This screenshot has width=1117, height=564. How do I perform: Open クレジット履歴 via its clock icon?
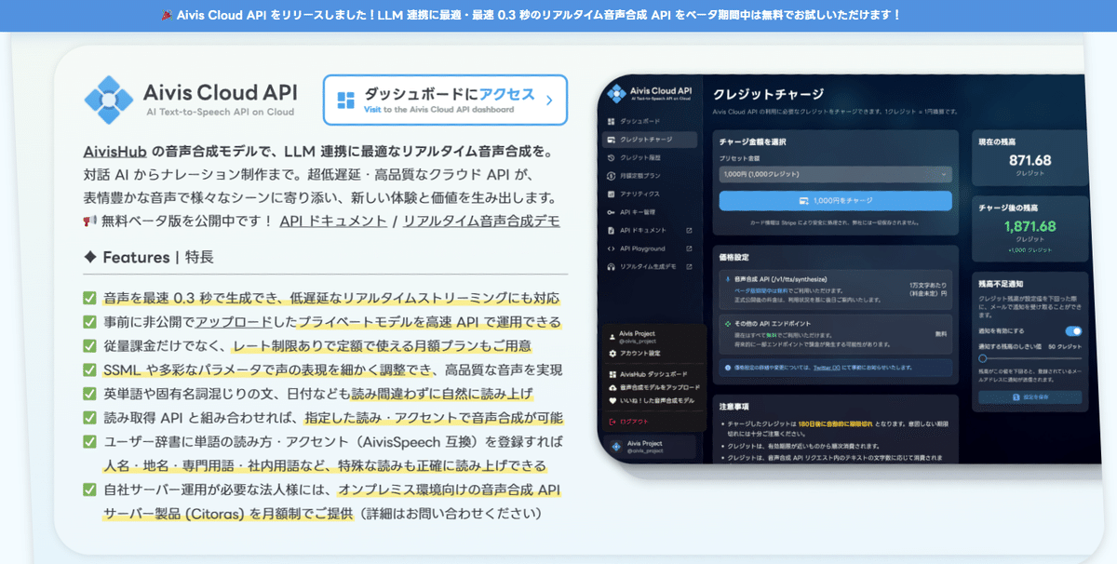pyautogui.click(x=612, y=157)
